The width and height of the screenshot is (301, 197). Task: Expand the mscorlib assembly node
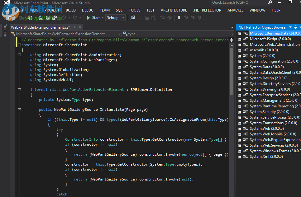tap(239, 50)
